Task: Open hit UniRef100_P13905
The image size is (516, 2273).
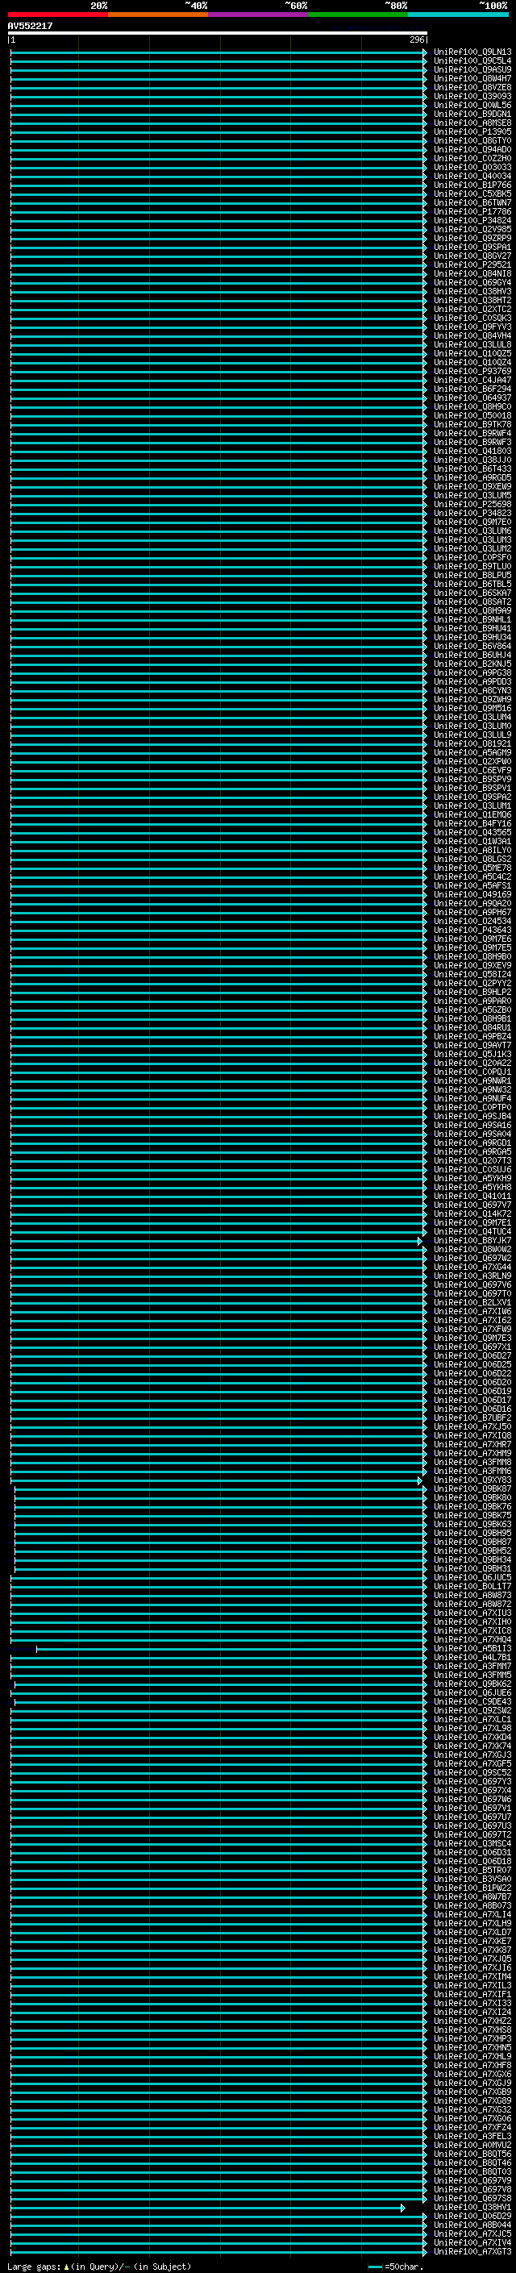Action: 472,131
